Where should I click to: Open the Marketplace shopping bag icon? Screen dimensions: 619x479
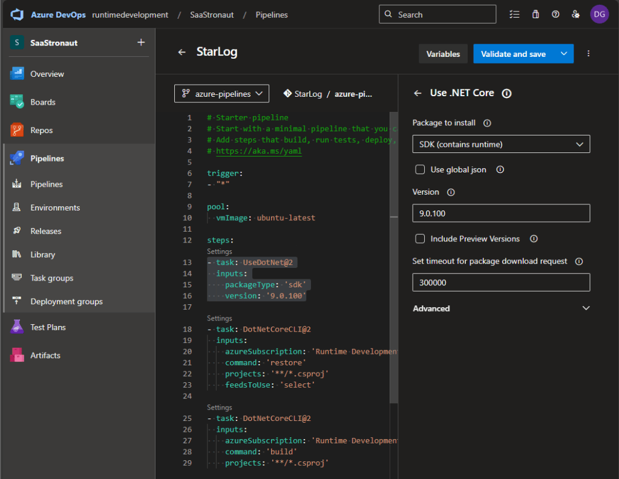[x=535, y=15]
